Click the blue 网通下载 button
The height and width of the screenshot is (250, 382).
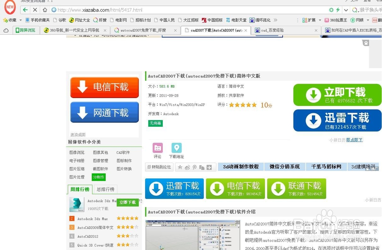105,112
